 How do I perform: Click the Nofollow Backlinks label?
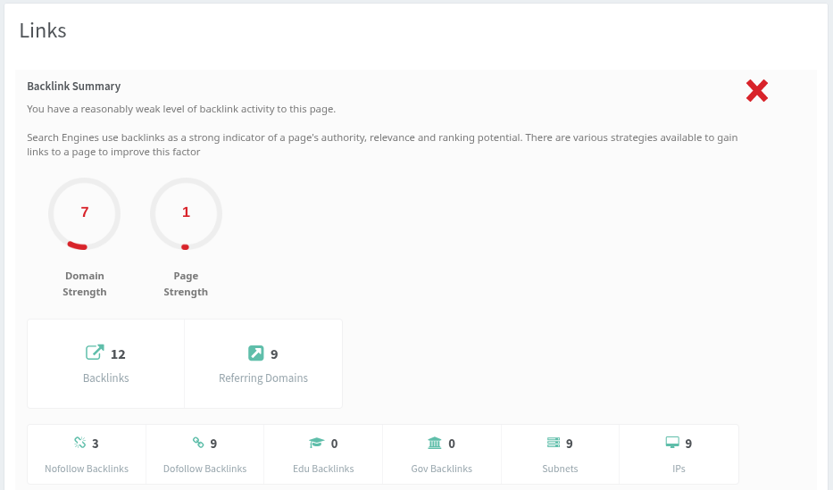[x=87, y=469]
